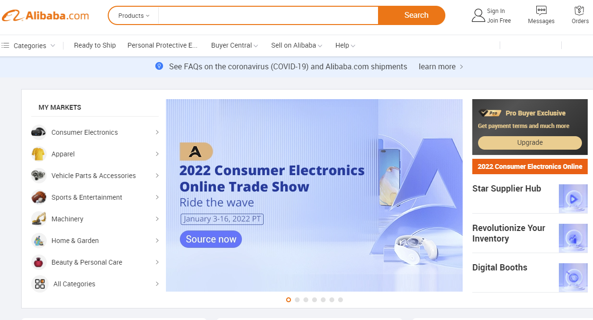Click the Alibaba.com logo
Screen dimensions: 593x320
tap(46, 15)
